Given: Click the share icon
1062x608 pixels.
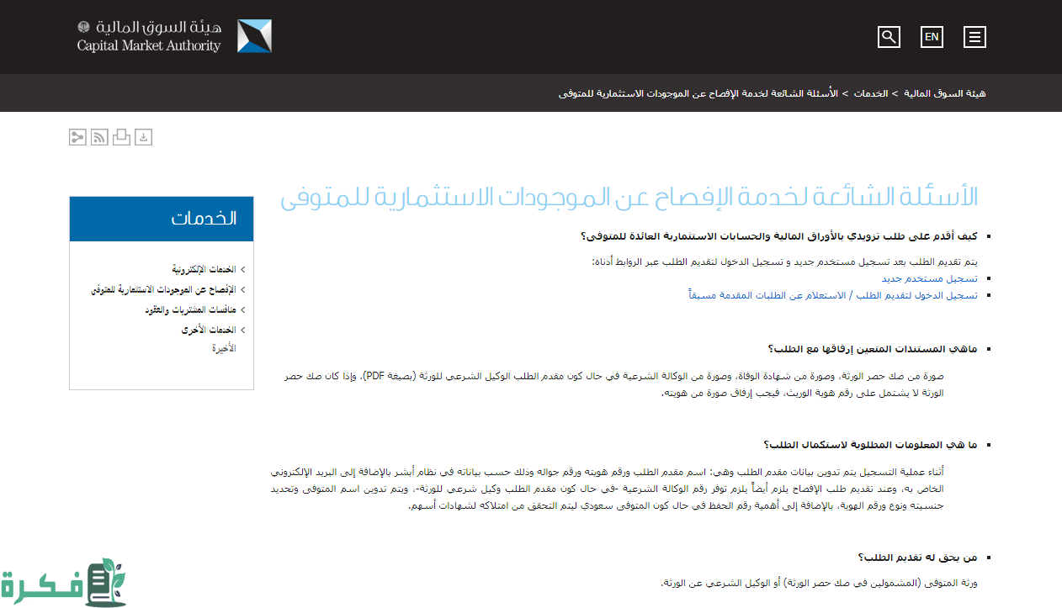Looking at the screenshot, I should click(x=77, y=137).
